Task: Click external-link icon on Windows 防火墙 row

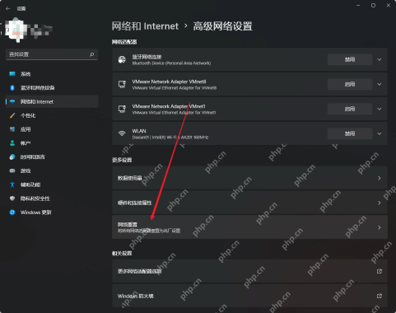Action: coord(380,296)
